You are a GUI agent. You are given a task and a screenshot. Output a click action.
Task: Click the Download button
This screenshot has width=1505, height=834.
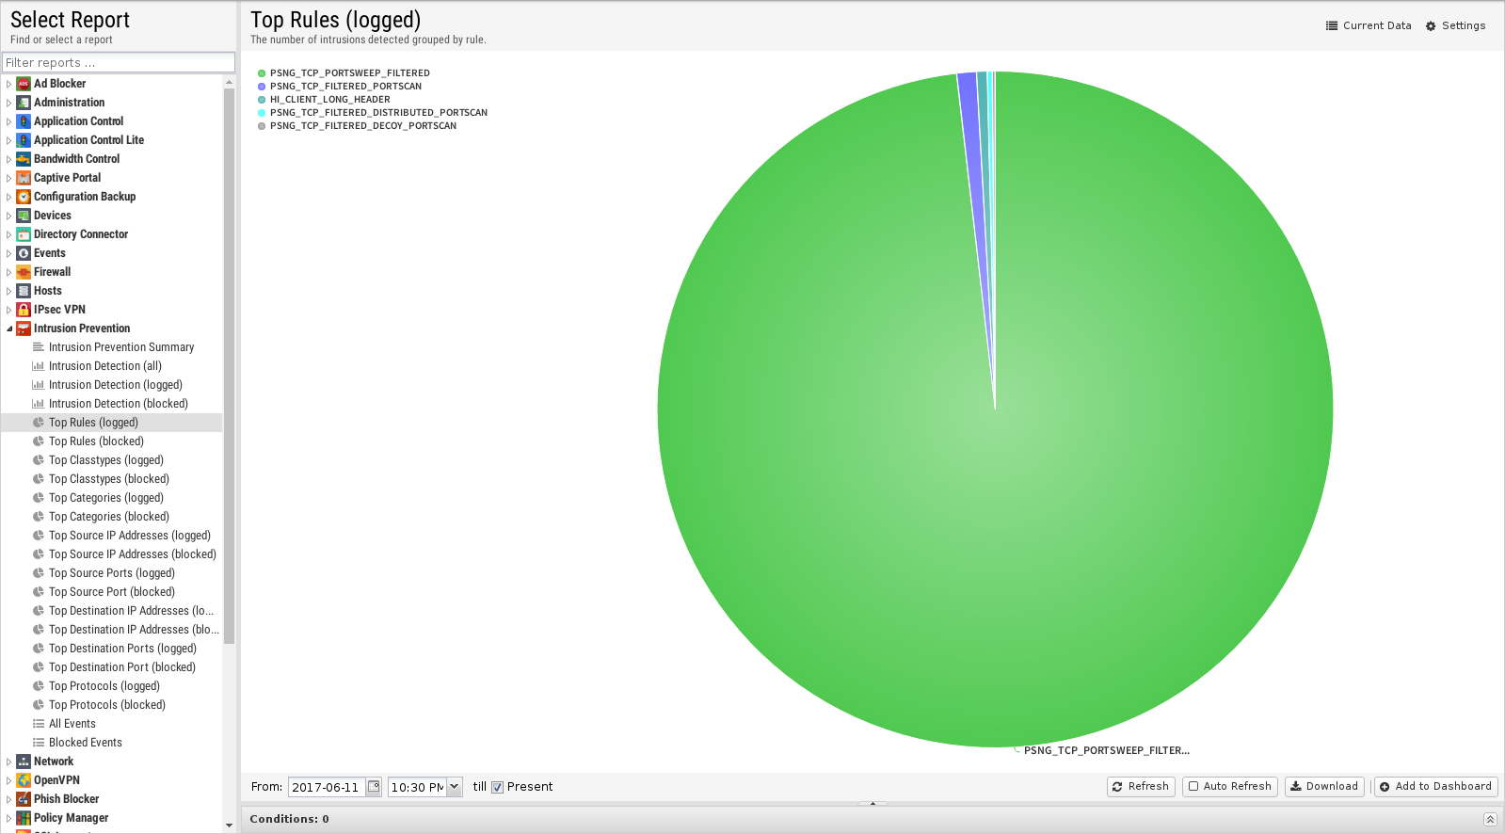[1324, 786]
